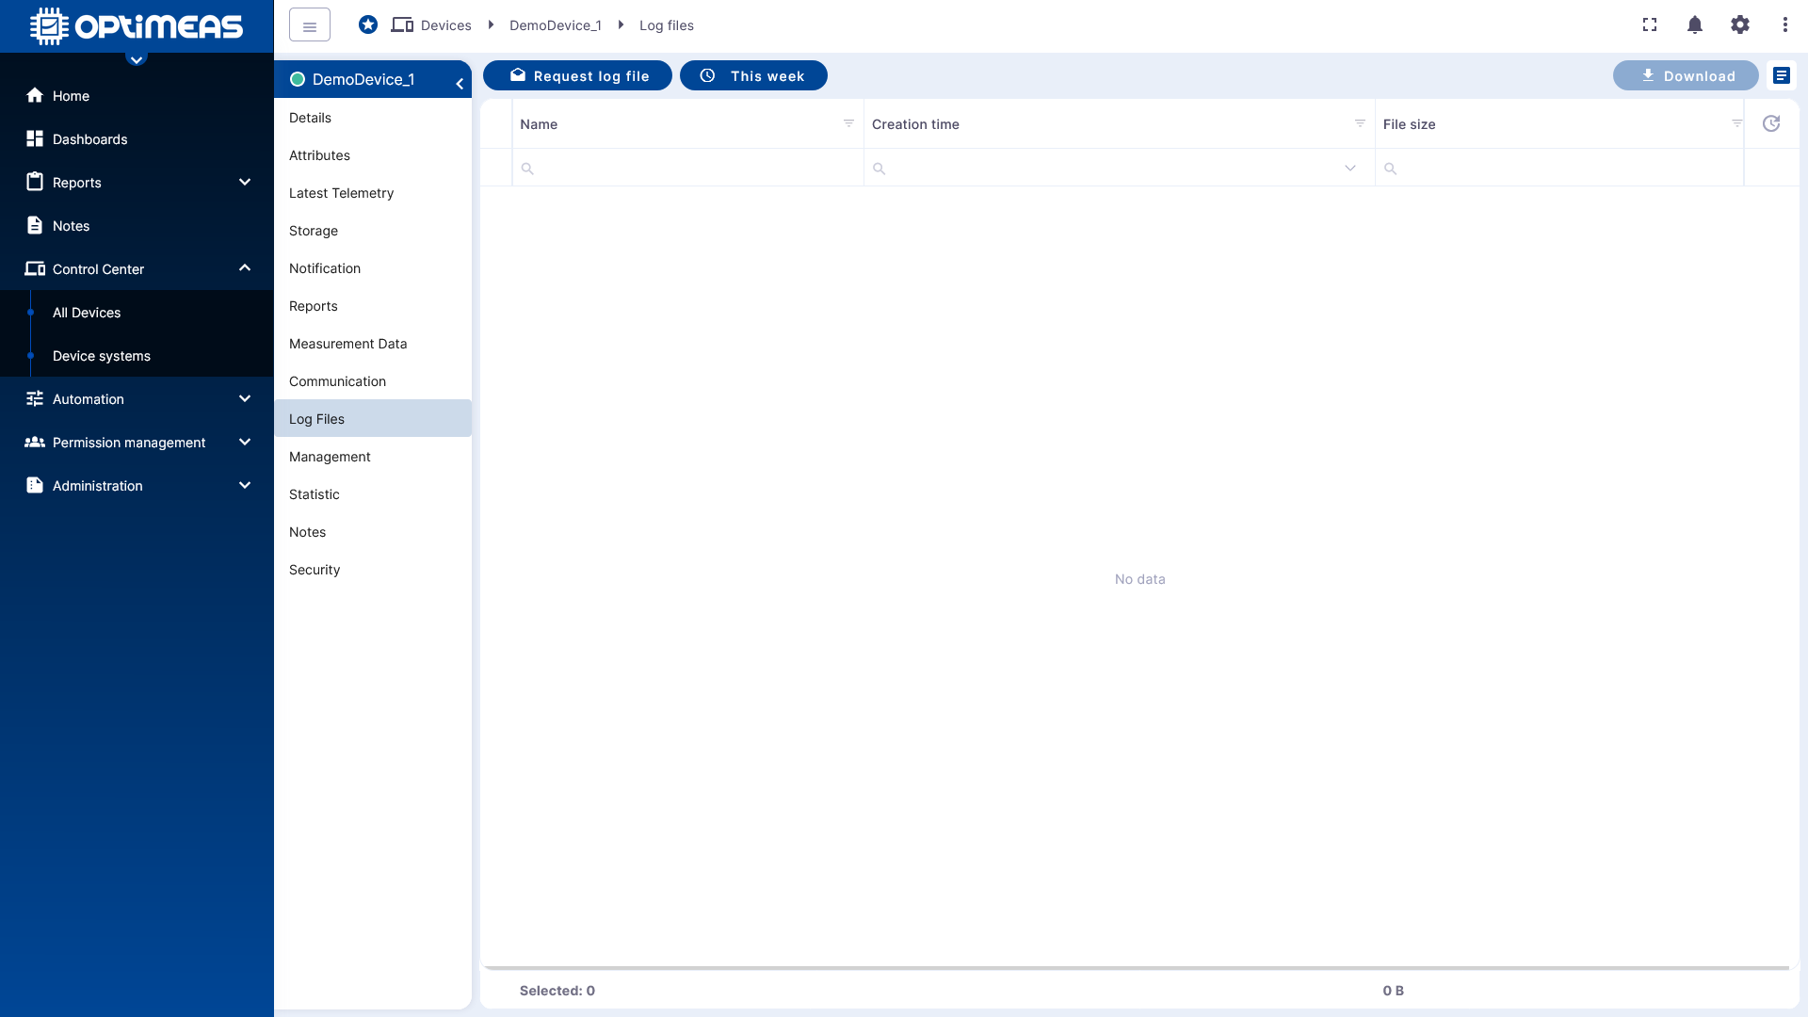Sort by the File size column header
Screen dimensions: 1808x1017
pyautogui.click(x=1409, y=124)
